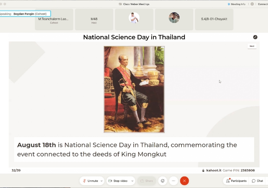This screenshot has width=268, height=188.
Task: Open more options ellipsis button
Action: tap(173, 181)
